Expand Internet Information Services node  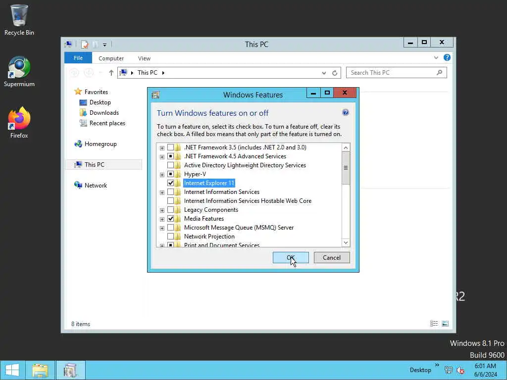[162, 192]
